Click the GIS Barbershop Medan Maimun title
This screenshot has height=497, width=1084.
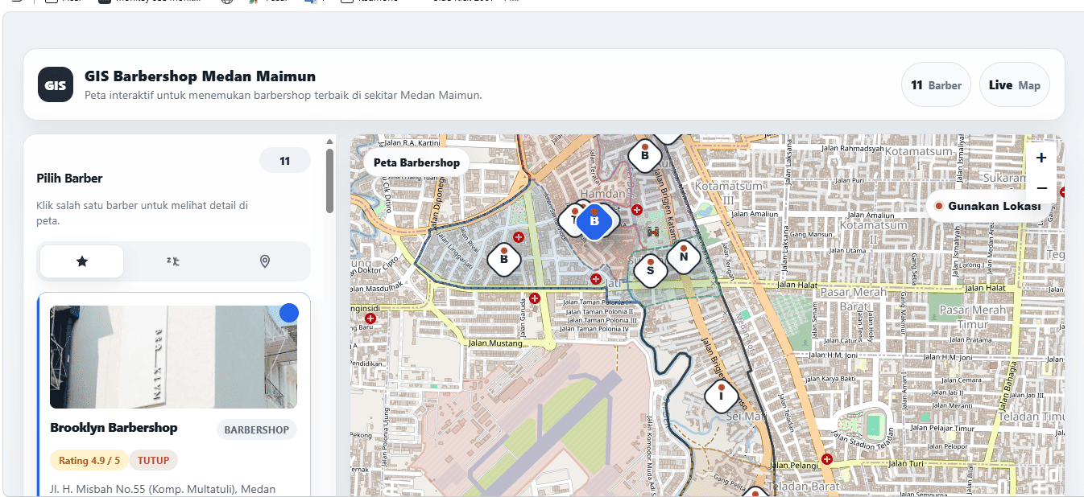tap(200, 76)
